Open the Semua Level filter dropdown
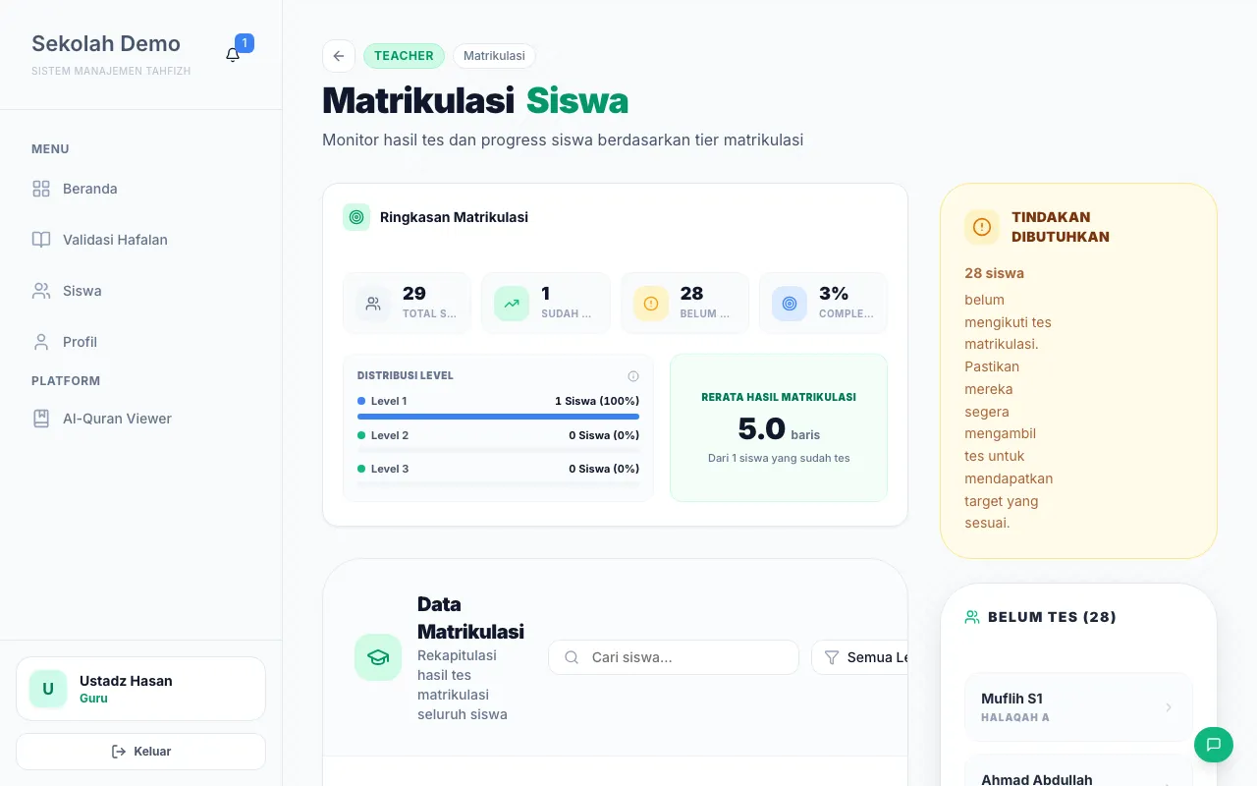This screenshot has width=1257, height=786. click(860, 657)
